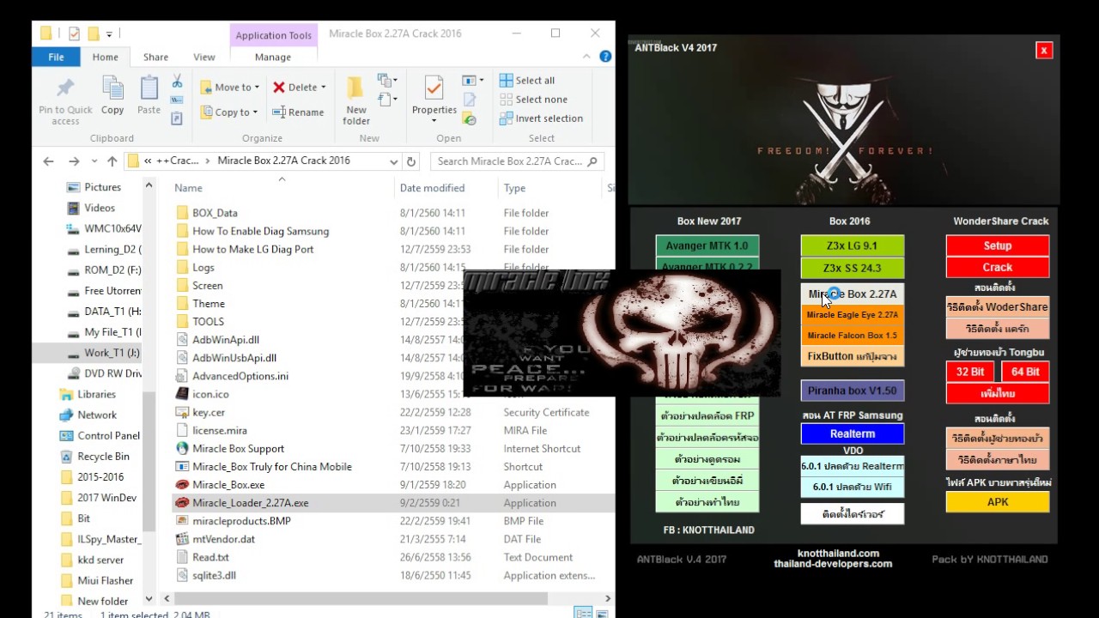Image resolution: width=1099 pixels, height=618 pixels.
Task: Click the Z3x LG 9.1 button
Action: pyautogui.click(x=852, y=245)
